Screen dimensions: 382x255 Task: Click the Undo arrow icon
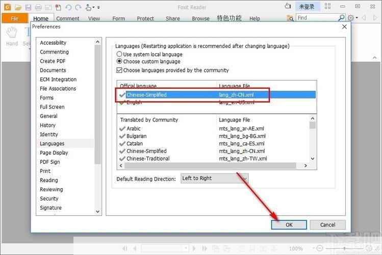(x=68, y=7)
